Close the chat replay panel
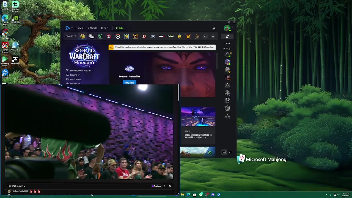 [170, 186]
